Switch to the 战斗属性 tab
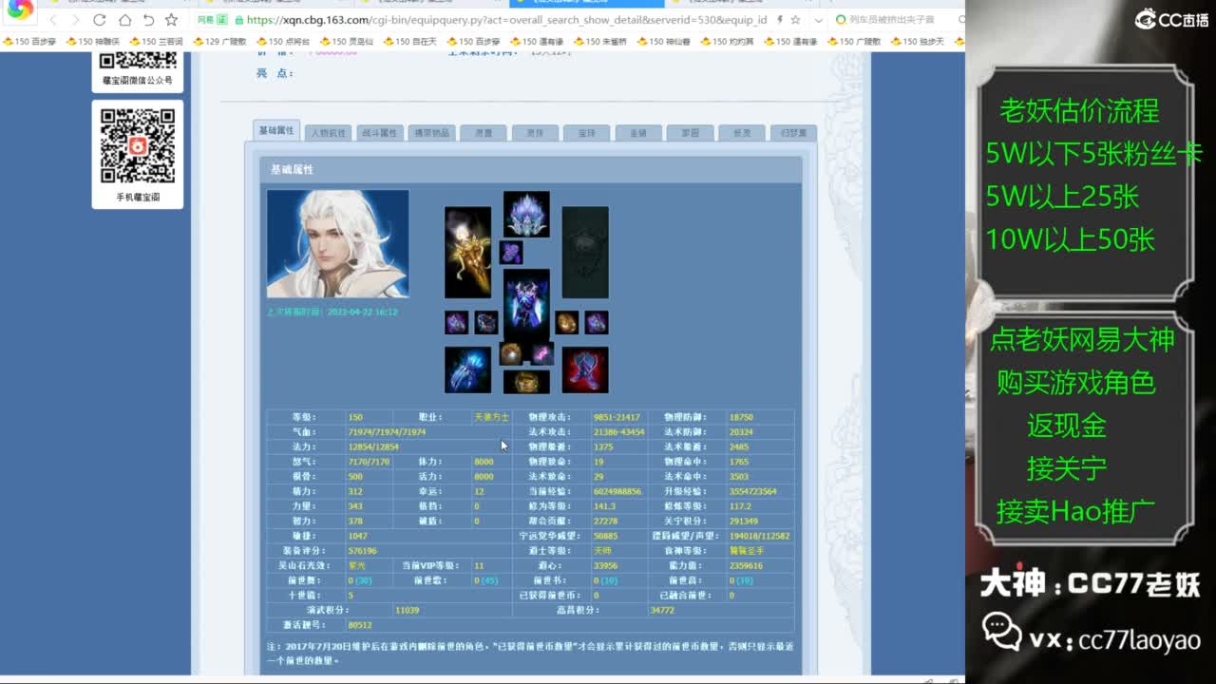The width and height of the screenshot is (1216, 684). (x=380, y=133)
